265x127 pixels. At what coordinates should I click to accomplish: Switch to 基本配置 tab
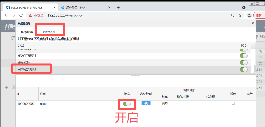[x=27, y=32]
